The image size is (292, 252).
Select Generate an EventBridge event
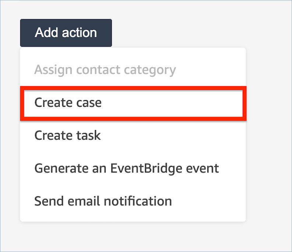(x=127, y=168)
